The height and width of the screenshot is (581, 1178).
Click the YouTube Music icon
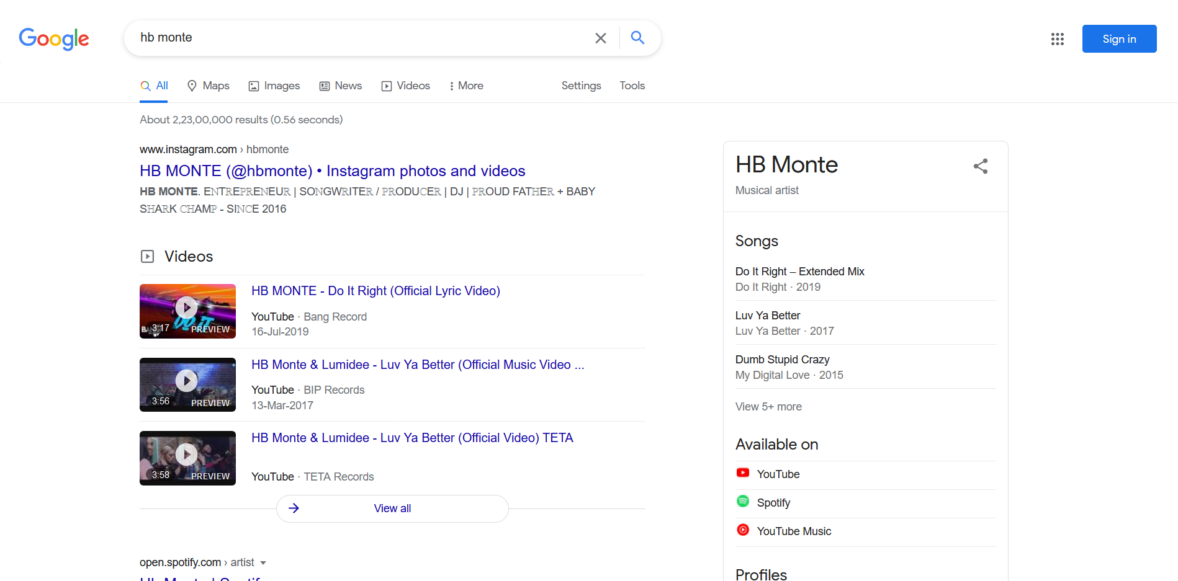[743, 530]
